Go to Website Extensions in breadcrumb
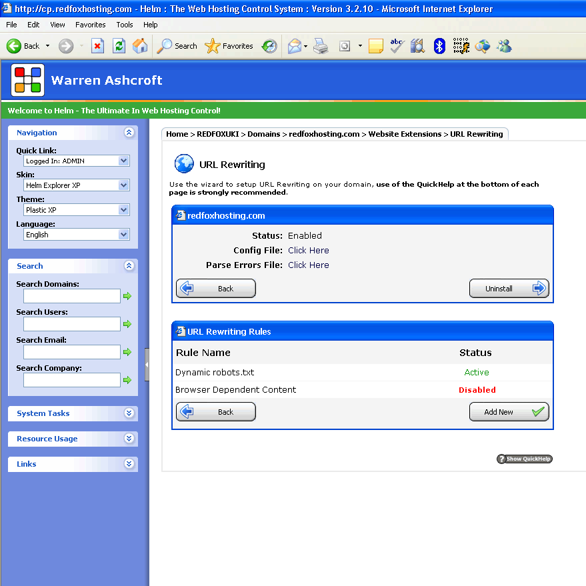 click(405, 134)
